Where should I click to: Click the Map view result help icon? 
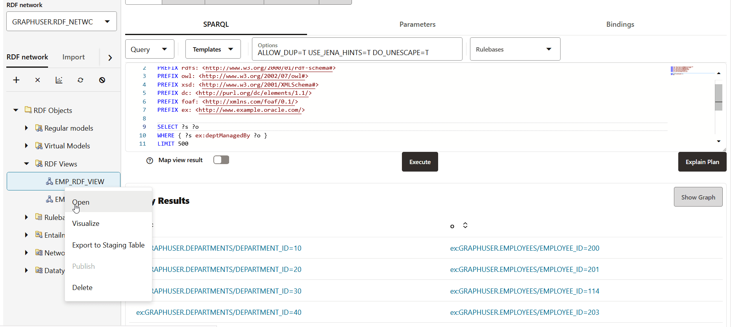[x=150, y=161]
